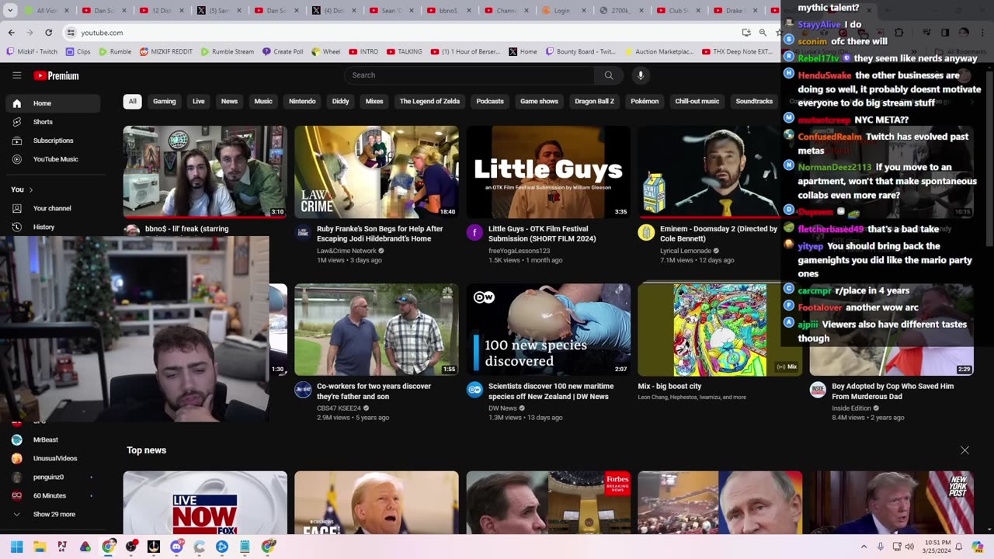
Task: Open File Explorer from the taskbar
Action: click(x=40, y=547)
